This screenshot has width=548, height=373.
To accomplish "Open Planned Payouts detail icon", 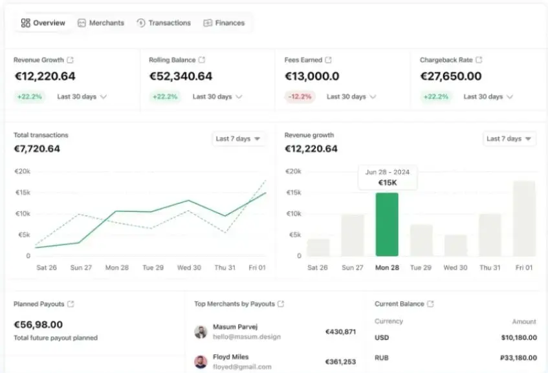I will 71,304.
